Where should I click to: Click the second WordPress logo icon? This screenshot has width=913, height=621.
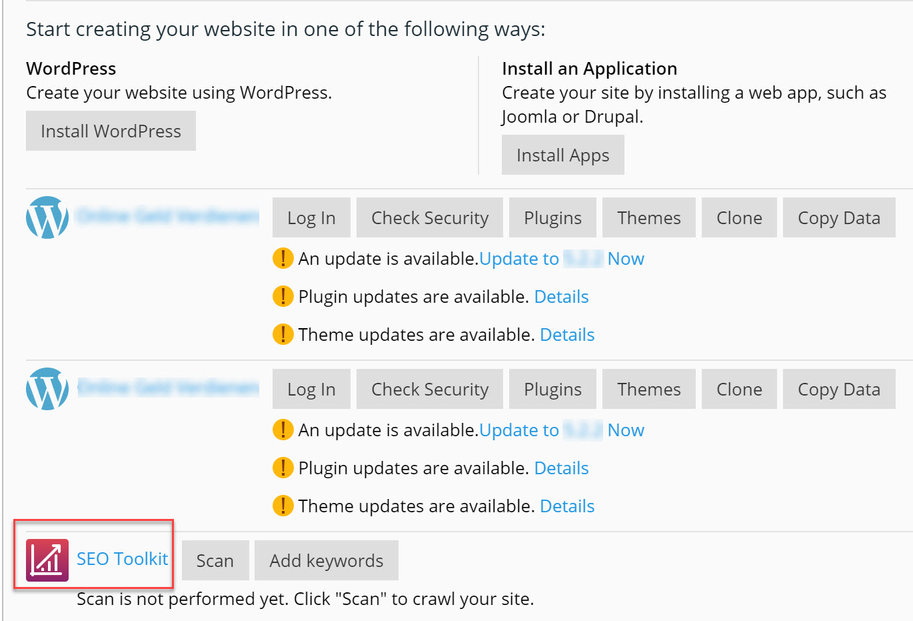click(x=47, y=389)
